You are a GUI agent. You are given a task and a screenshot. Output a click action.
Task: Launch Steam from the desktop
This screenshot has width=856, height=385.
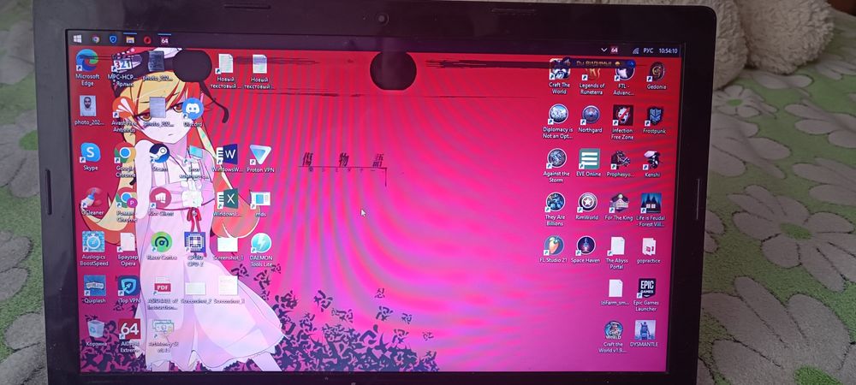pyautogui.click(x=159, y=158)
